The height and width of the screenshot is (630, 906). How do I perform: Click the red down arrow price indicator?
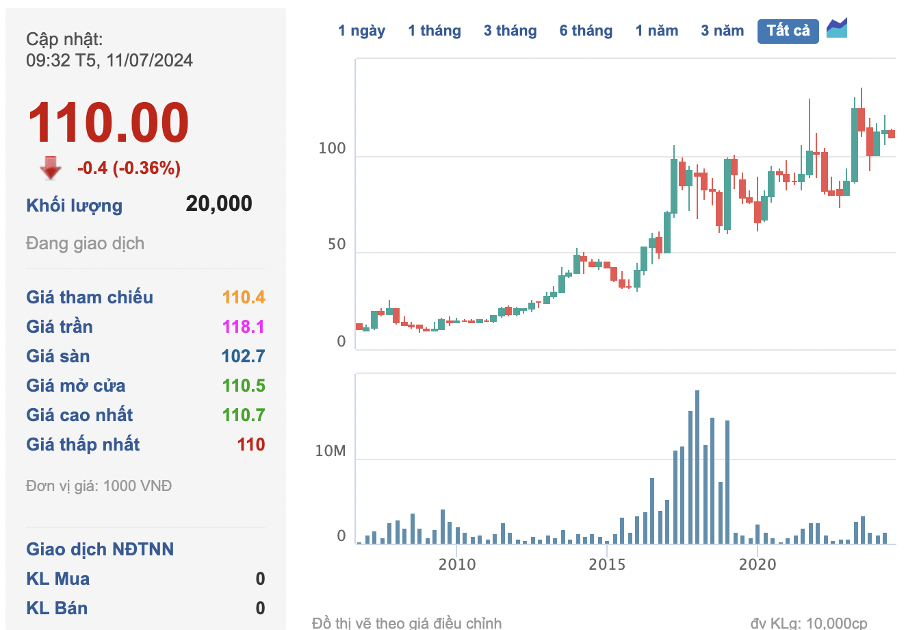[51, 168]
